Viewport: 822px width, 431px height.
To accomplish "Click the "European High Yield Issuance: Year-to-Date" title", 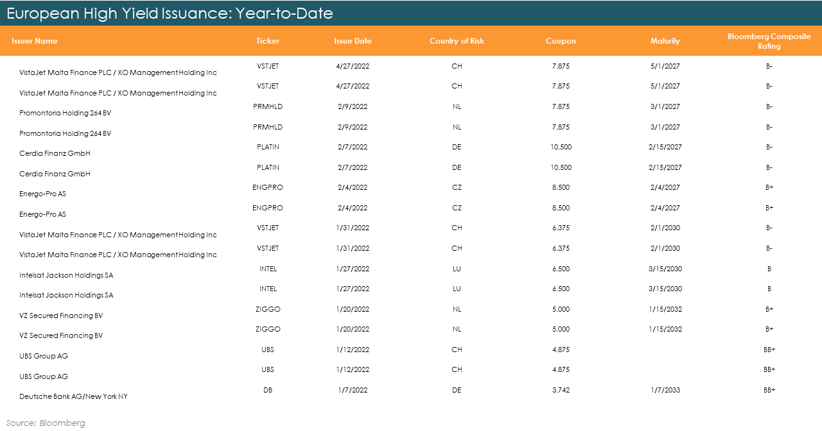I will tap(170, 13).
